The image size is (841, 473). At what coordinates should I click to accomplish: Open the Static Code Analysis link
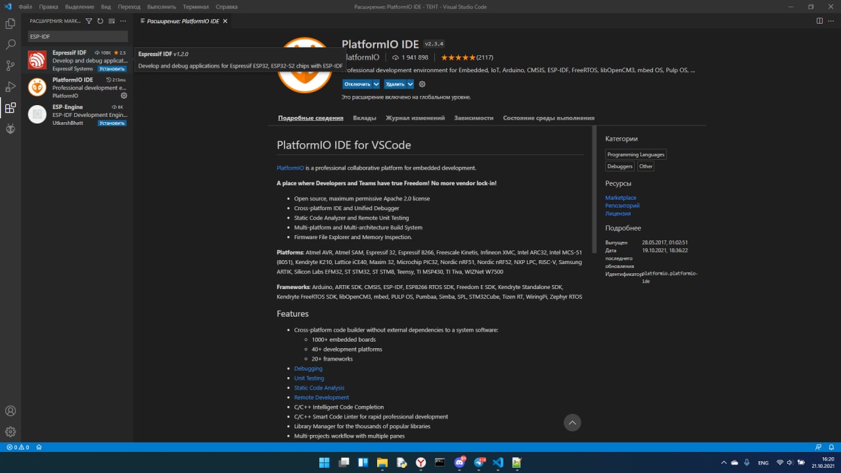tap(319, 388)
